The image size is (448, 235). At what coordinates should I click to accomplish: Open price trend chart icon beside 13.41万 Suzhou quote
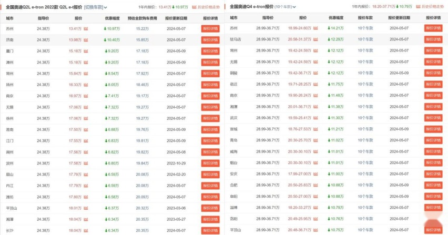coord(86,28)
